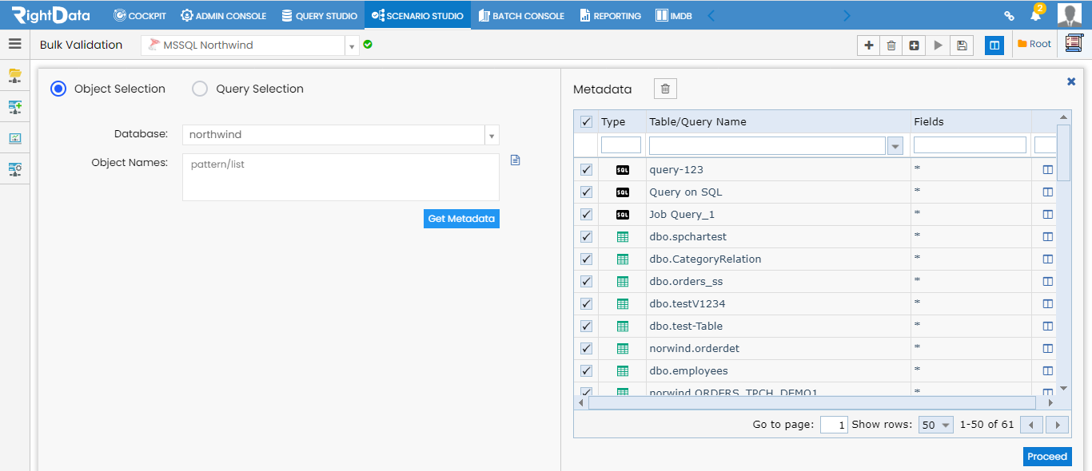This screenshot has height=471, width=1092.
Task: Open the Show rows 50 dropdown
Action: pyautogui.click(x=936, y=425)
